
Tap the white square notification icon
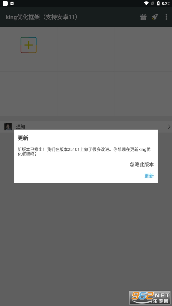[x=5, y=3]
